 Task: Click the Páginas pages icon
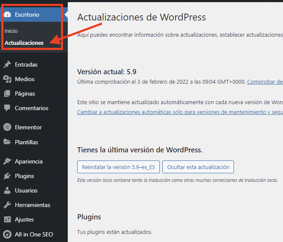click(x=7, y=94)
